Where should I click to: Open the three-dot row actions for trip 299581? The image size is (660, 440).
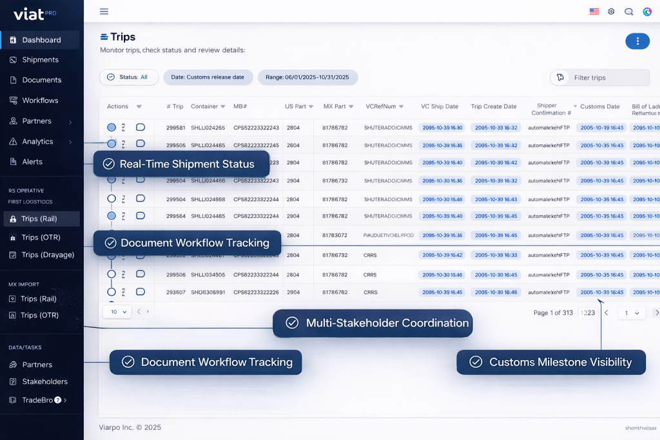point(124,128)
